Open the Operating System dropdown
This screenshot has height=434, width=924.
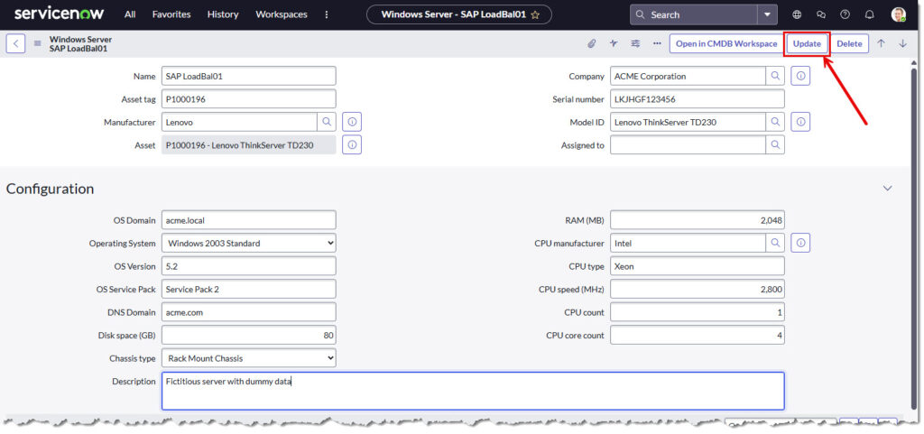[248, 243]
